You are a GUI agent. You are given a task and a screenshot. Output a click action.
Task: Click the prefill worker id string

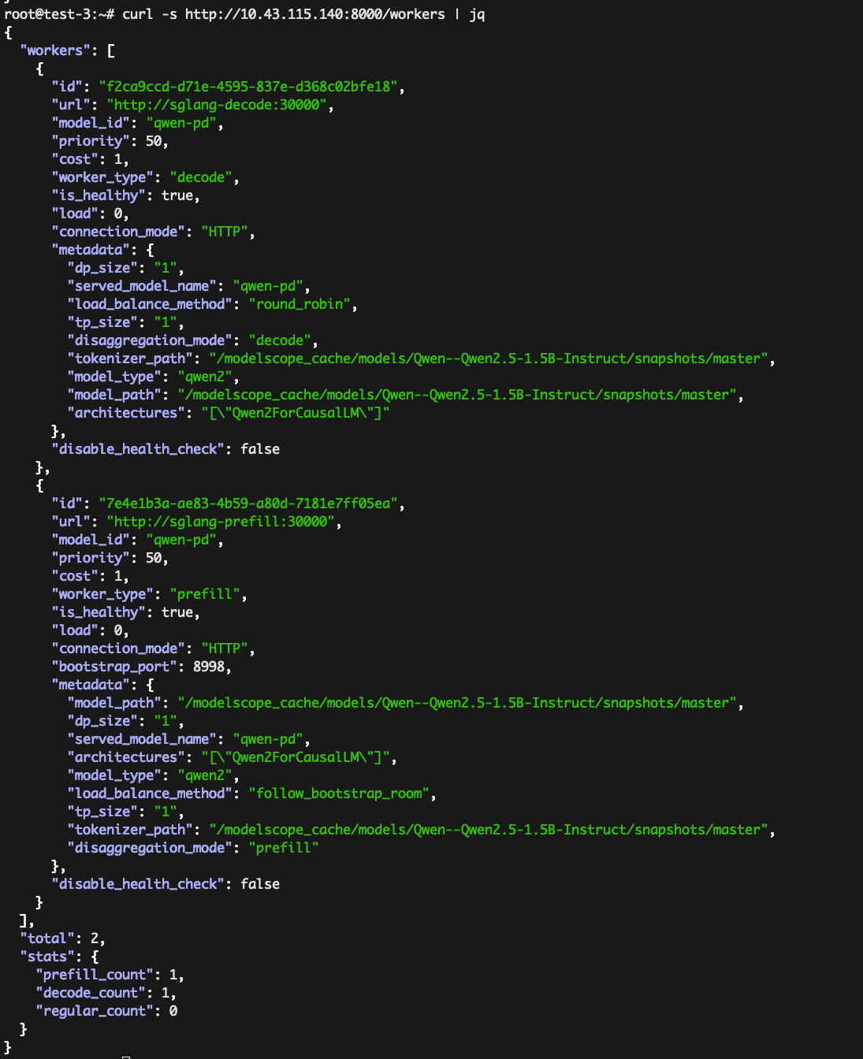tap(248, 503)
